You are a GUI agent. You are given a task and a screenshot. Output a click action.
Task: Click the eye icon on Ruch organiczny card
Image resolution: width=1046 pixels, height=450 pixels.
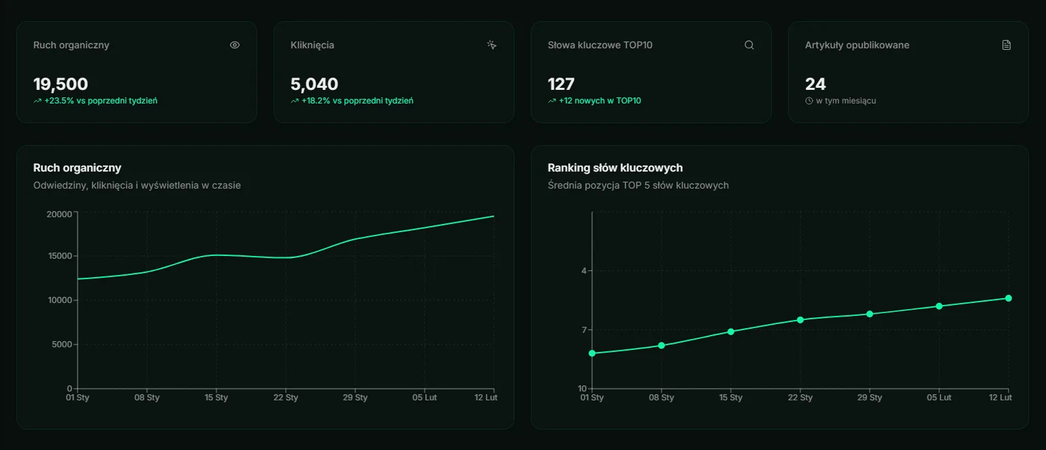(234, 44)
